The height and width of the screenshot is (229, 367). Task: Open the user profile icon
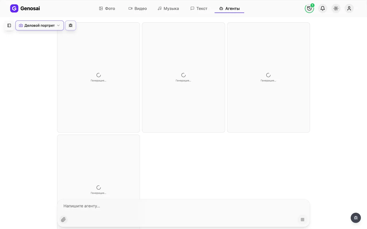349,9
